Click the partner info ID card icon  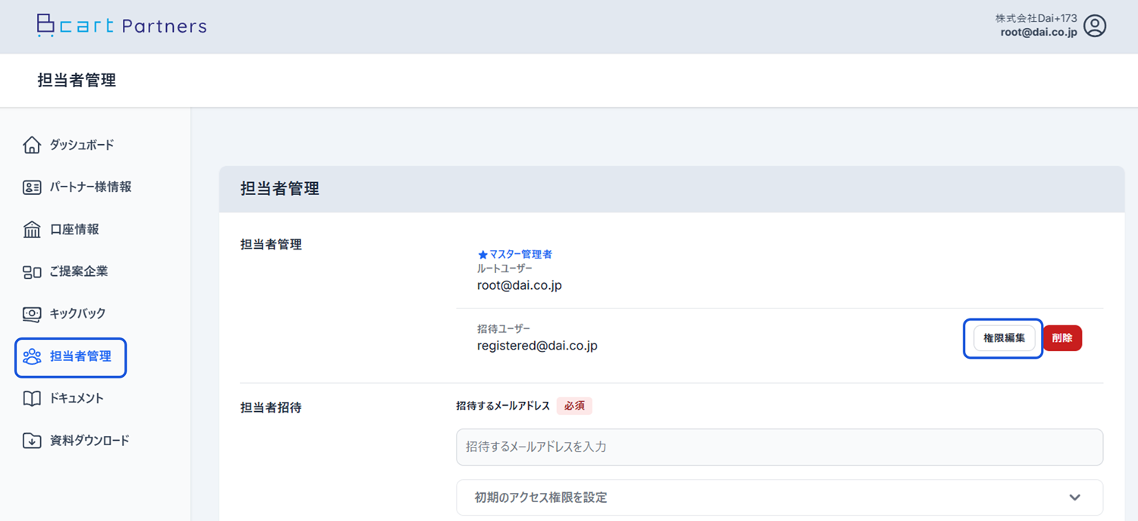coord(32,187)
